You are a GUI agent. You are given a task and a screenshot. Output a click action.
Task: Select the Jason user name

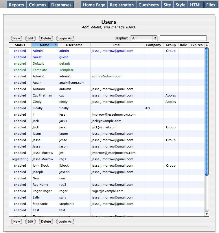coord(37,134)
